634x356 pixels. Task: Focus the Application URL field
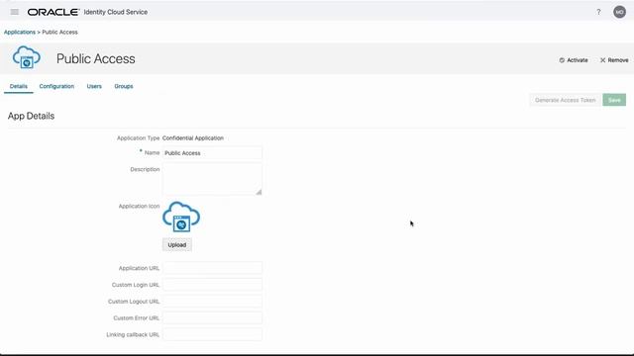pos(212,268)
